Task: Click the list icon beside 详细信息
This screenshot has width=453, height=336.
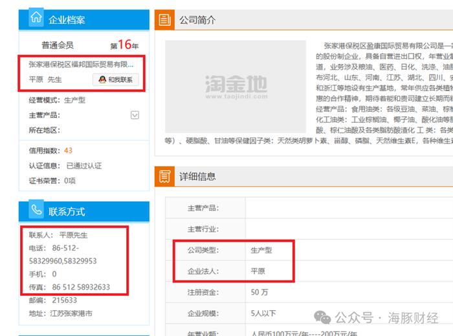Action: point(164,176)
